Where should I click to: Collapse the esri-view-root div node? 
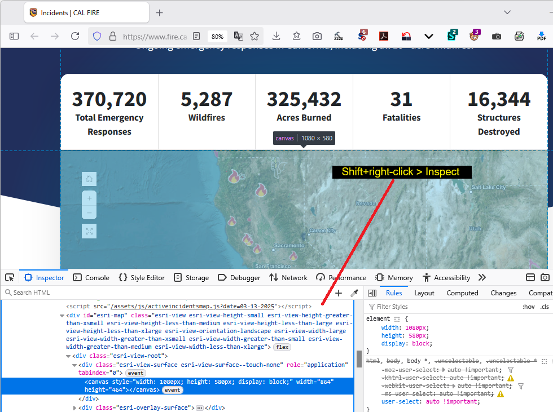pyautogui.click(x=68, y=356)
